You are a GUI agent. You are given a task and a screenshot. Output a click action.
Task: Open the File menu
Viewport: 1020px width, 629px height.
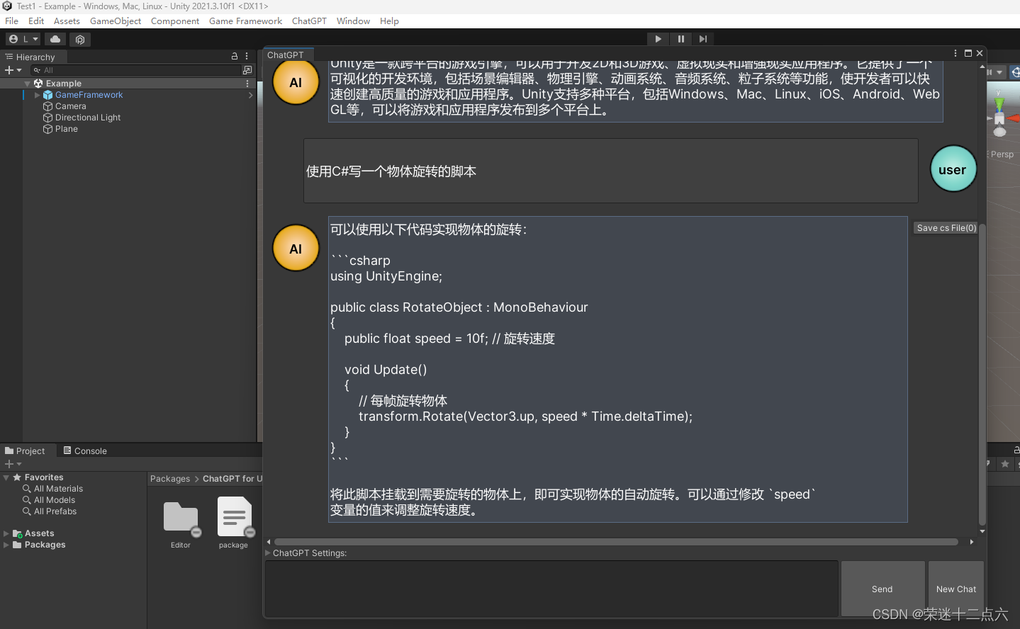coord(11,21)
